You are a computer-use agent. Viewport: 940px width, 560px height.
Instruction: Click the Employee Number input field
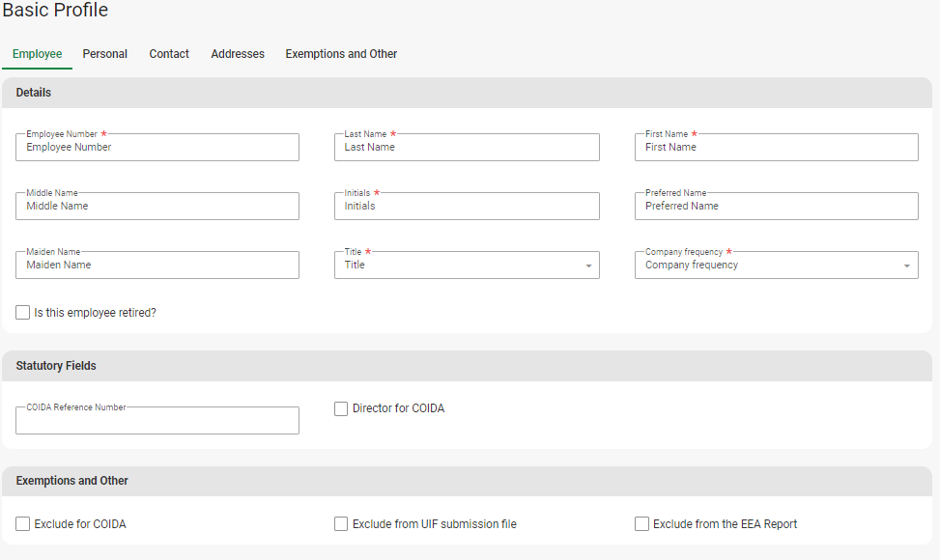pos(157,148)
